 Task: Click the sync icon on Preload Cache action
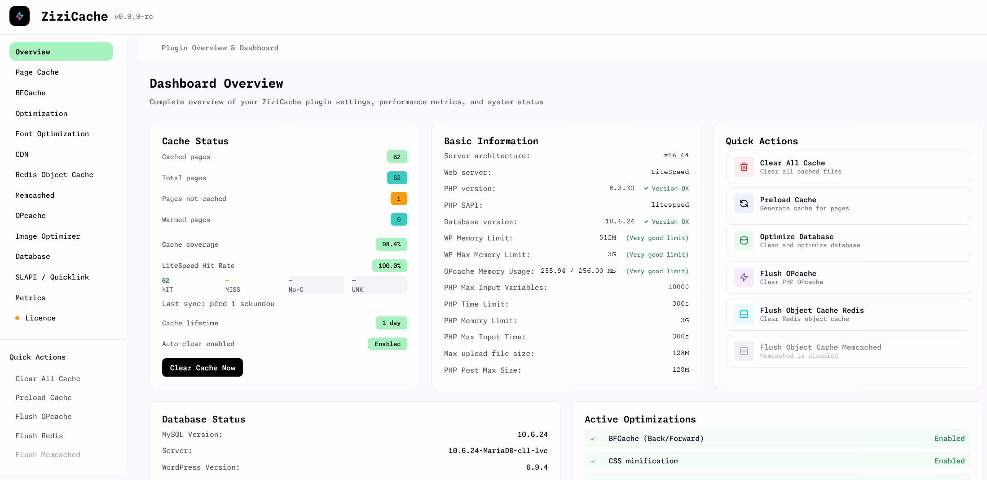744,204
